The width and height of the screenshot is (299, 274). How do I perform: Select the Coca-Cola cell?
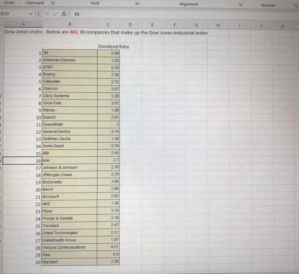tap(70, 103)
